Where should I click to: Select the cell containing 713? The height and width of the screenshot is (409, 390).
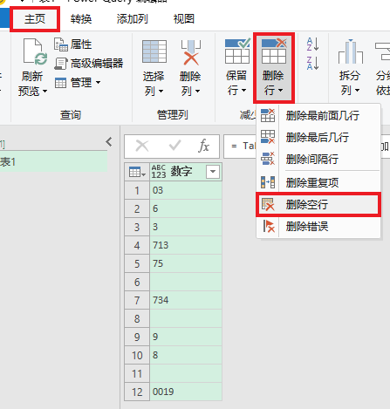click(186, 245)
